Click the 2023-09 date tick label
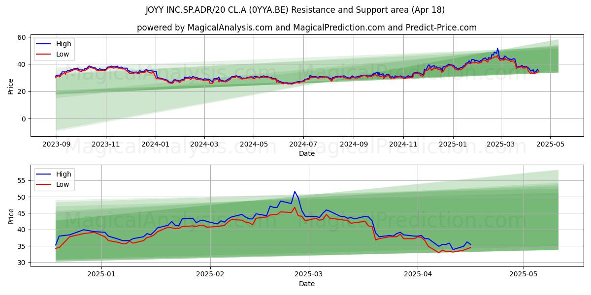Viewport: 591px width, 295px height. pos(57,145)
